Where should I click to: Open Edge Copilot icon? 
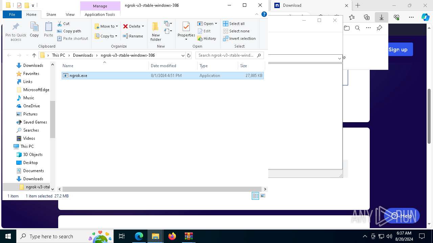[x=425, y=17]
